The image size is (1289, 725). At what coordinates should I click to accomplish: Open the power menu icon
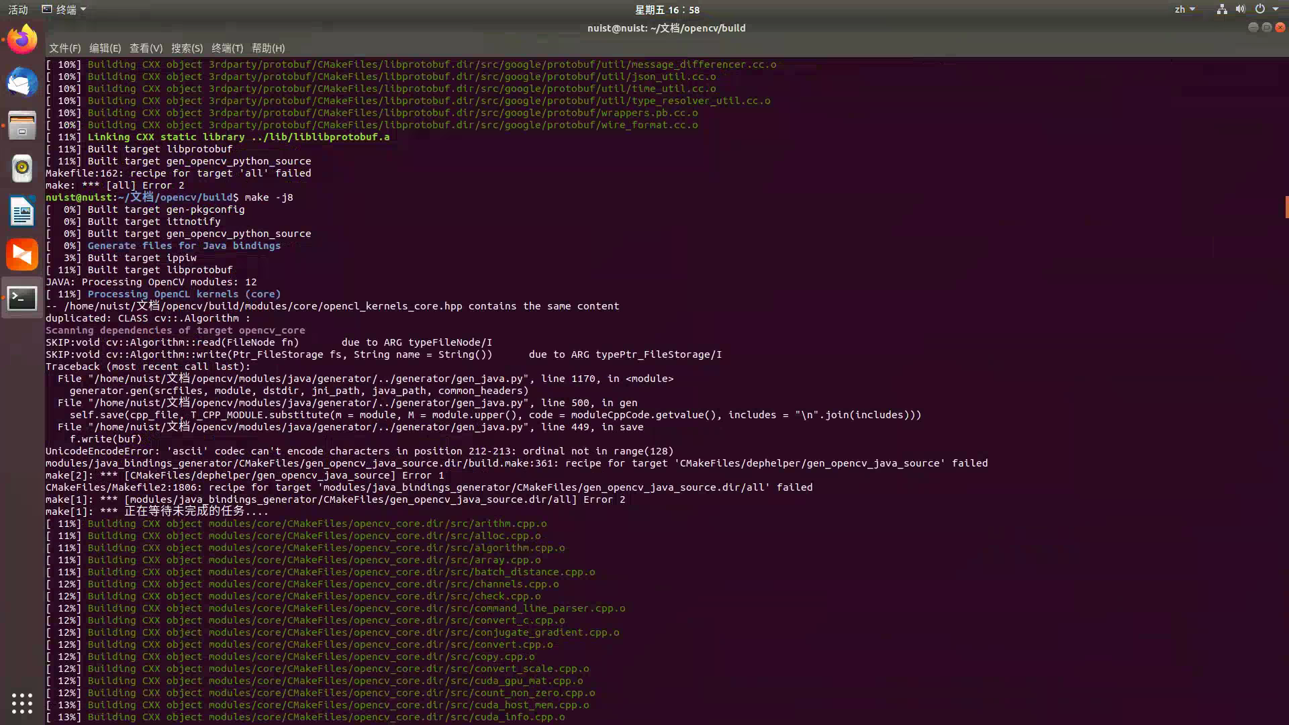1259,9
